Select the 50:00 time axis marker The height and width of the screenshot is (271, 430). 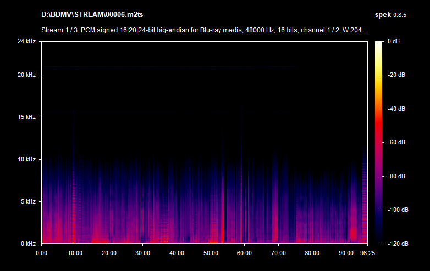211,253
